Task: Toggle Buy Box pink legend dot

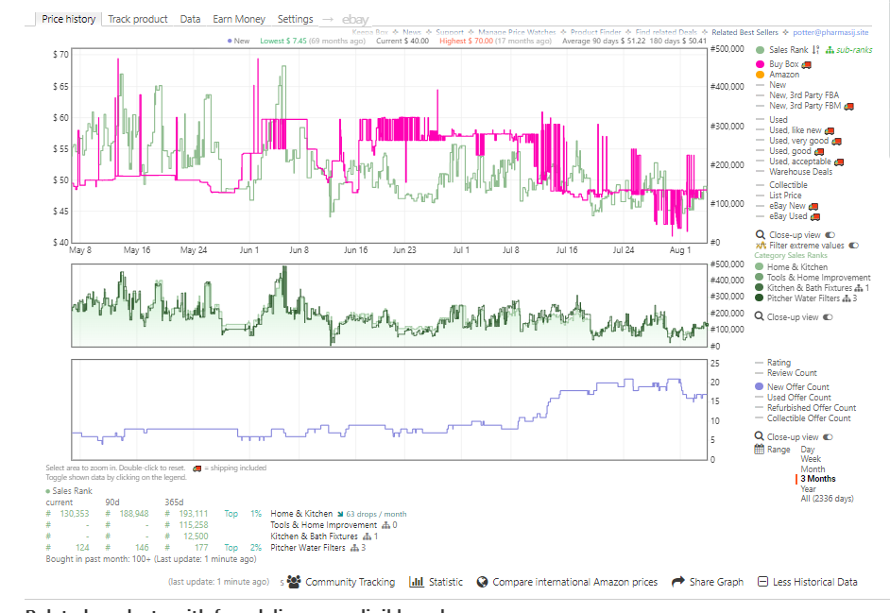Action: tap(760, 64)
